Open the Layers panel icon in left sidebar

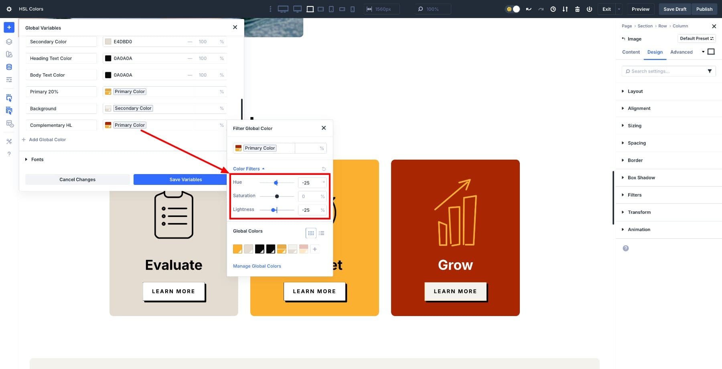[x=9, y=42]
